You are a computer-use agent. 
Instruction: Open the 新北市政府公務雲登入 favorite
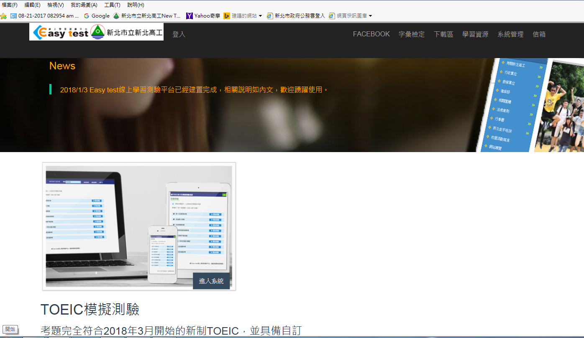296,16
